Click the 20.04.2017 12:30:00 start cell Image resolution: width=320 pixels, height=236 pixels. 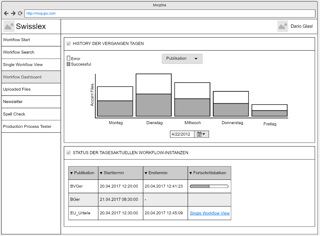click(x=121, y=213)
